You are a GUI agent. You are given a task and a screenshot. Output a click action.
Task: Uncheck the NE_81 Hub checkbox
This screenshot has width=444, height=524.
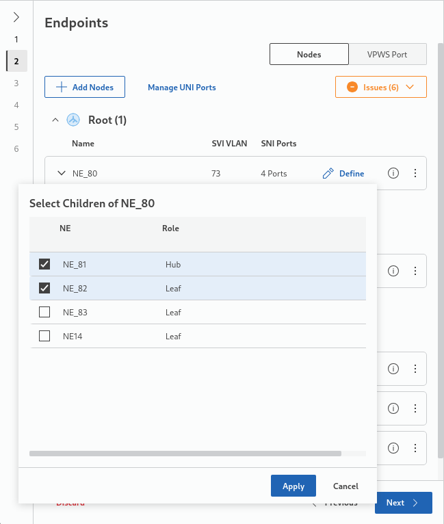pos(44,264)
